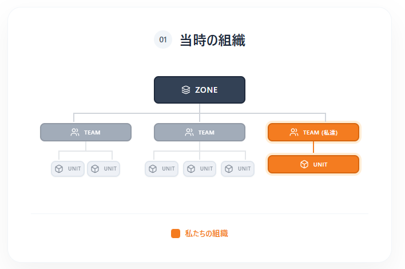Click the cube icon in the orange UNIT box
The image size is (405, 269).
tap(304, 164)
